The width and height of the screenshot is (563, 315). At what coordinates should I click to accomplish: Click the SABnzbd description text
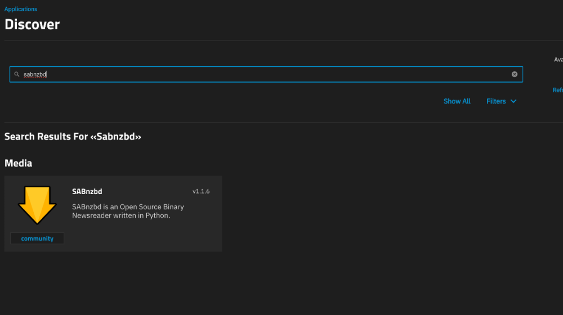tap(128, 211)
